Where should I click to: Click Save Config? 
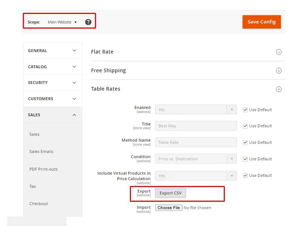pos(261,22)
